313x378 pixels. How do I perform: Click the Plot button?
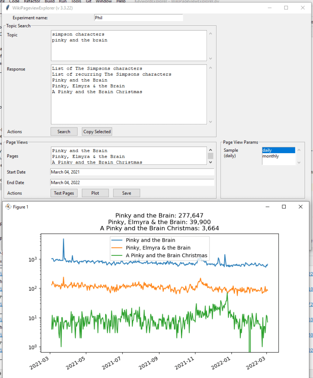pyautogui.click(x=95, y=193)
